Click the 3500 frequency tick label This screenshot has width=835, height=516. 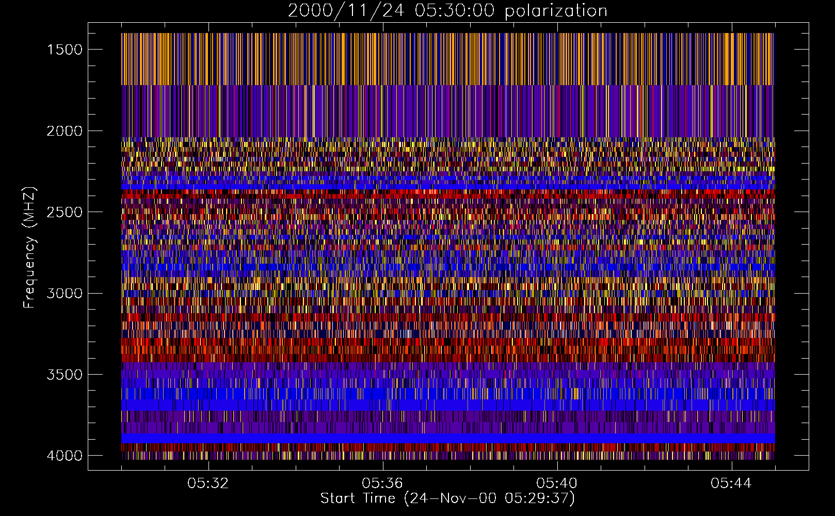click(65, 375)
